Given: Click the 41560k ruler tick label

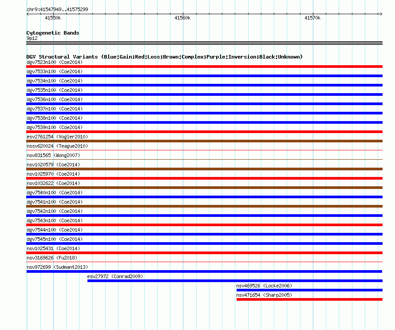Looking at the screenshot, I should (x=182, y=18).
